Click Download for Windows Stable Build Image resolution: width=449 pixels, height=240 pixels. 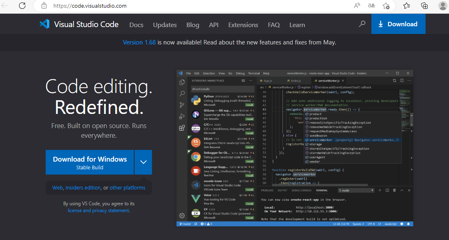(x=90, y=162)
